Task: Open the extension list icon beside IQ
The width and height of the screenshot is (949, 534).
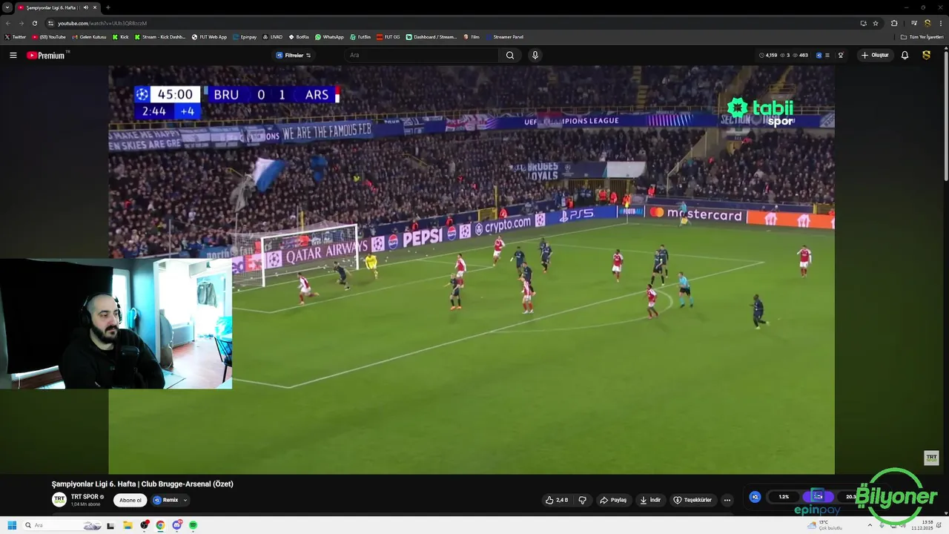Action: pyautogui.click(x=827, y=55)
